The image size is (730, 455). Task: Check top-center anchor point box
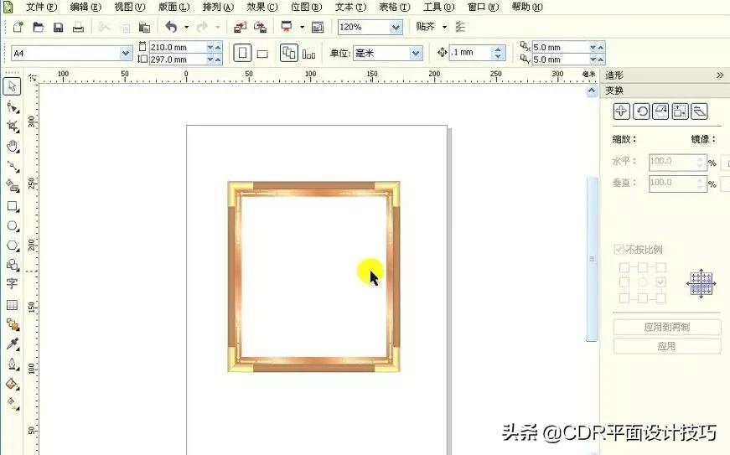643,267
